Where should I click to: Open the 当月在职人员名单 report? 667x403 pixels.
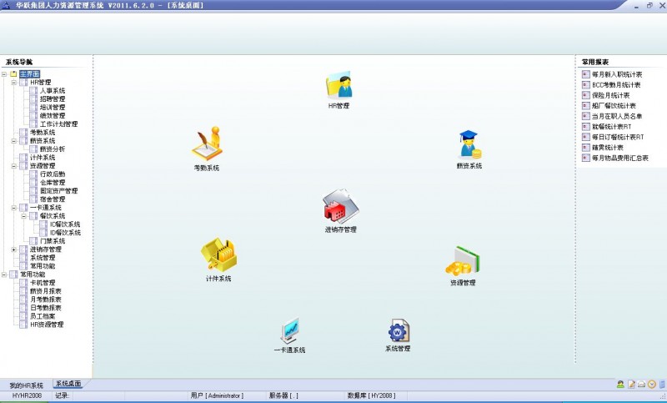click(x=618, y=116)
